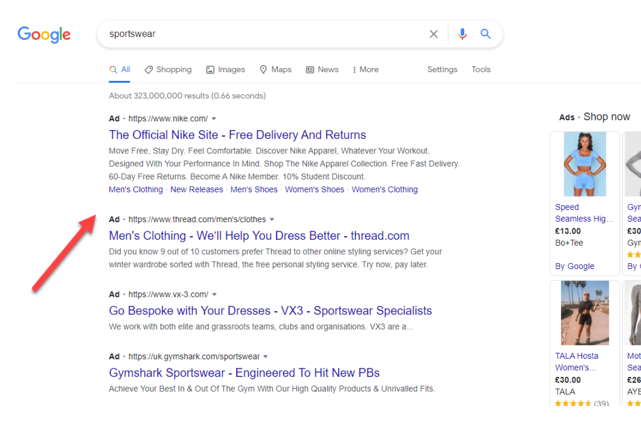This screenshot has height=427, width=641.
Task: Click the star rating under TALA
Action: click(x=574, y=404)
